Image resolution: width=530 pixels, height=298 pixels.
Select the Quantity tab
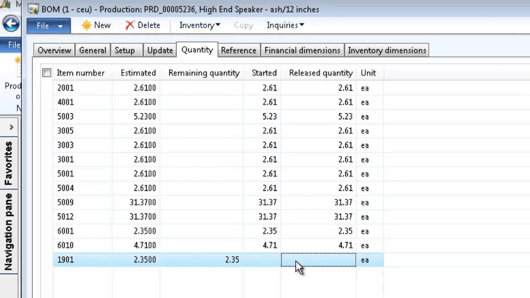197,50
